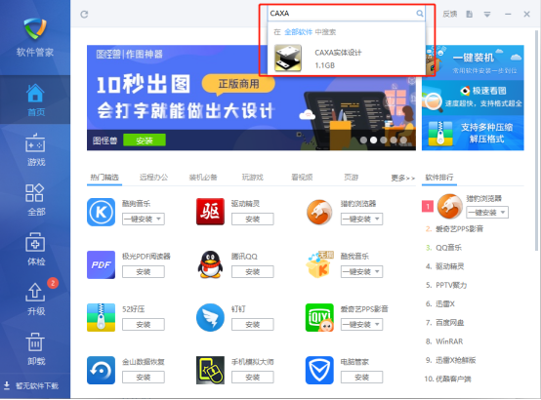Select third banner carousel dot
This screenshot has width=541, height=400.
(384, 140)
